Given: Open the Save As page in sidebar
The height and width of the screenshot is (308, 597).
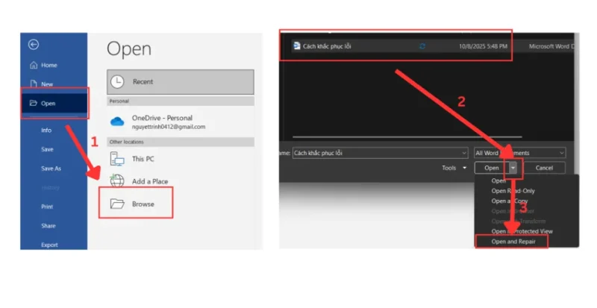Looking at the screenshot, I should (x=51, y=169).
